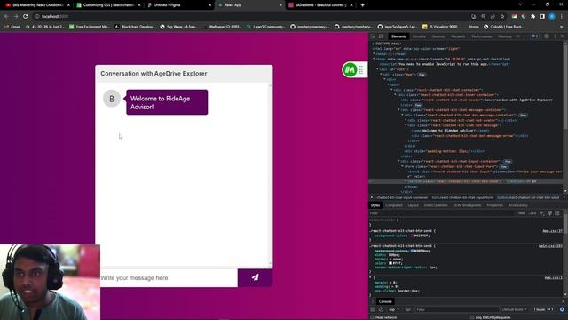This screenshot has height=320, width=568.
Task: Click the new style rule plus icon
Action: point(542,213)
